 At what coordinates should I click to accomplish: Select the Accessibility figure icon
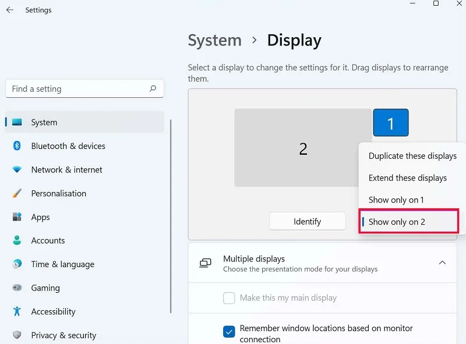tap(17, 311)
